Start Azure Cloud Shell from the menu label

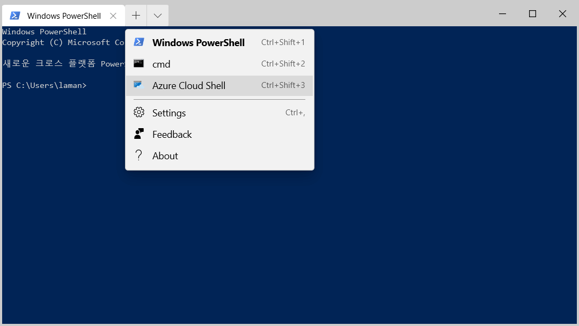click(x=188, y=86)
